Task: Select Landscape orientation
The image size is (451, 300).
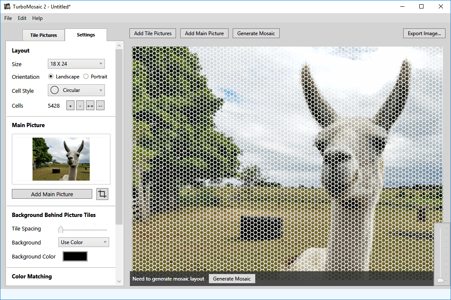Action: (64, 77)
